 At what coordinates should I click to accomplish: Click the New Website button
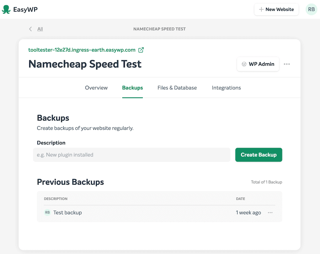click(x=276, y=9)
